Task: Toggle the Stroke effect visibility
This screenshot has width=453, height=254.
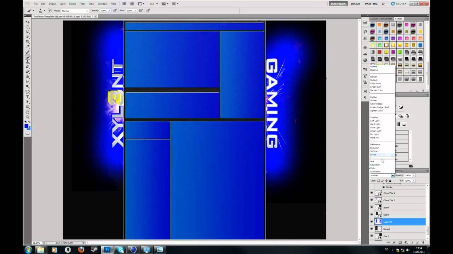Action: click(x=383, y=187)
